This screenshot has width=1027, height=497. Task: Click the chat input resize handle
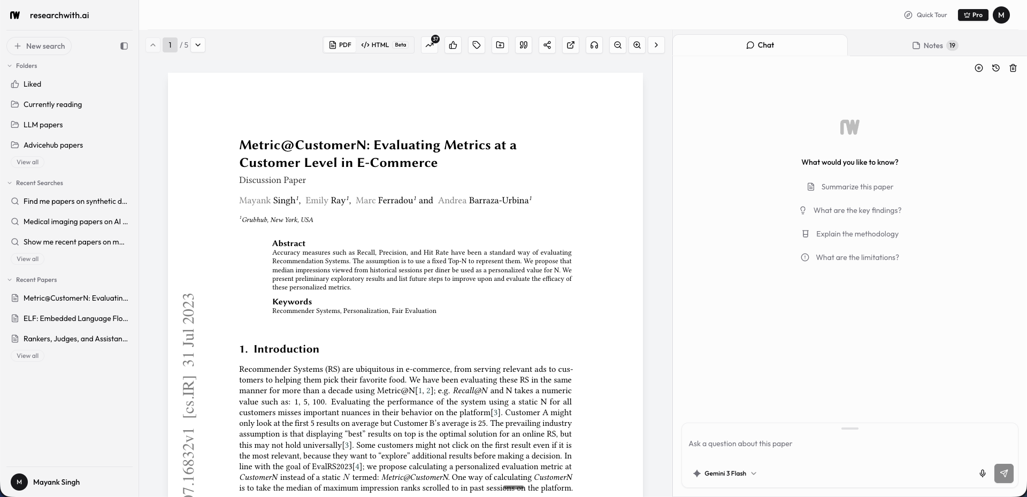click(x=849, y=429)
